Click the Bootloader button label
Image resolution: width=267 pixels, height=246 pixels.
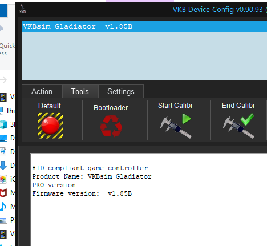[x=111, y=108]
